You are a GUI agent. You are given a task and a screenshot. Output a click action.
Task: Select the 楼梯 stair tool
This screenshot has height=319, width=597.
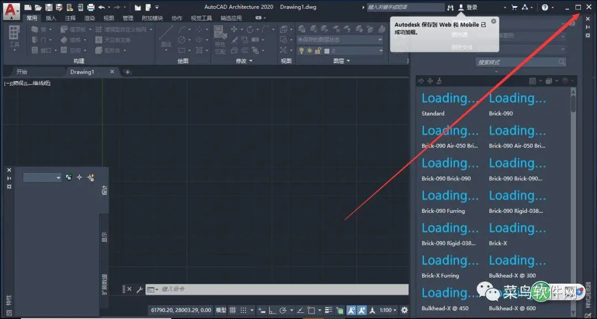[73, 40]
